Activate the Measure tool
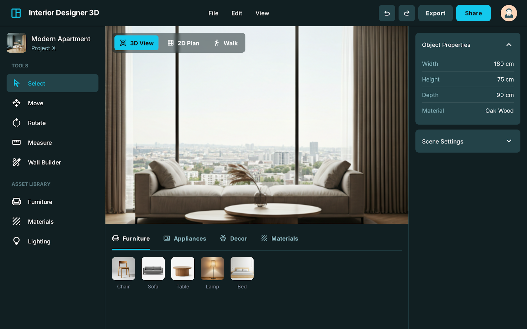 pyautogui.click(x=40, y=142)
